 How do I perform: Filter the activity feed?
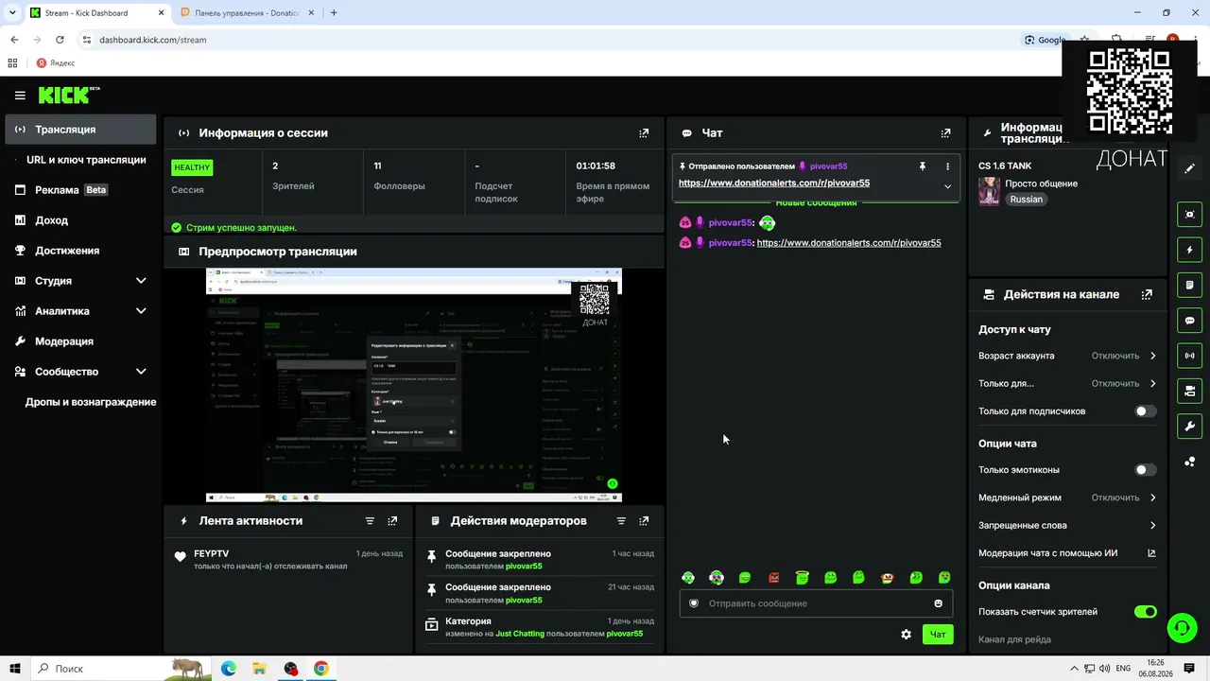370,521
